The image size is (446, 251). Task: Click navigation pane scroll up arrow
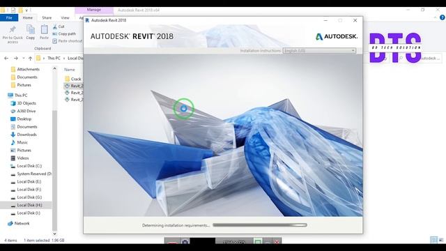point(54,68)
